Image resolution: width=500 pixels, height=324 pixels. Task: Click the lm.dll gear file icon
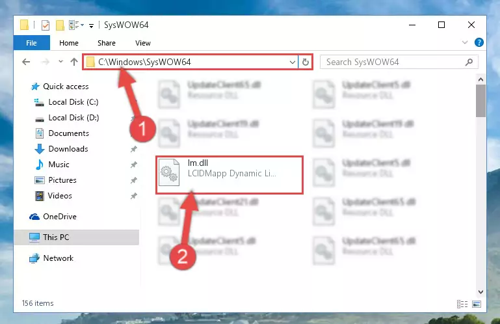pos(169,172)
